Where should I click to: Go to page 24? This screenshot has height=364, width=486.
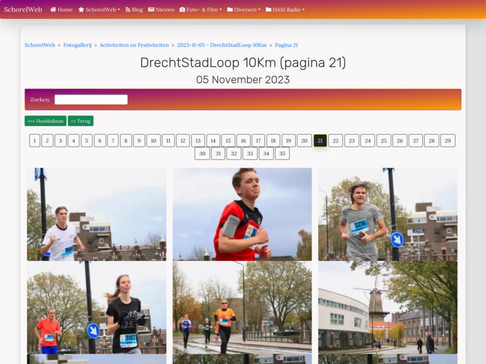[368, 141]
